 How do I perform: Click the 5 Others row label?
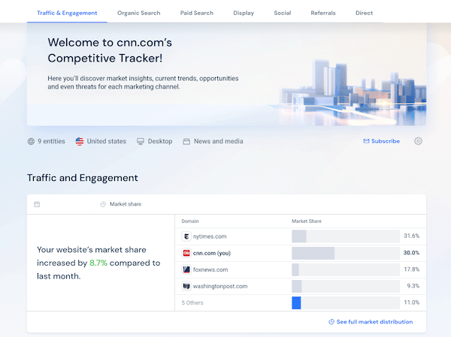pyautogui.click(x=192, y=302)
